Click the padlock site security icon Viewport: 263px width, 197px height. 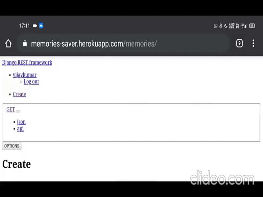(25, 43)
